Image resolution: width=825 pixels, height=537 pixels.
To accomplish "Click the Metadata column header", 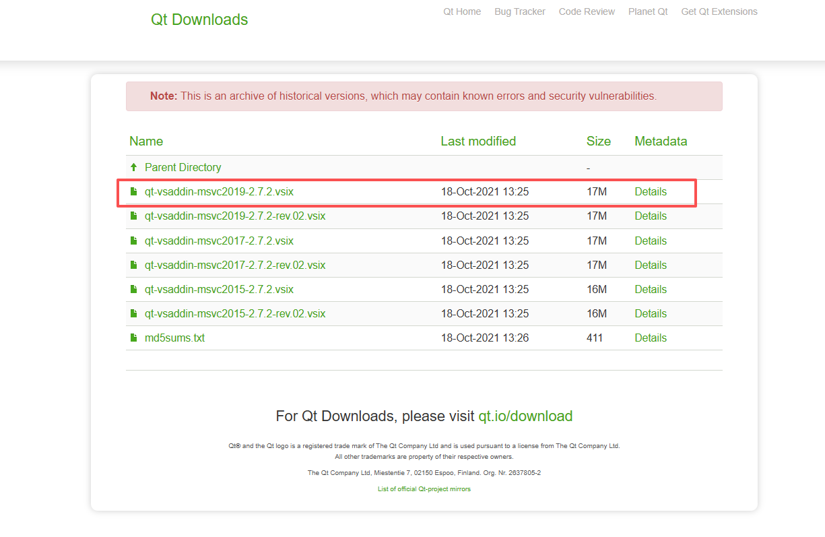I will (x=661, y=141).
